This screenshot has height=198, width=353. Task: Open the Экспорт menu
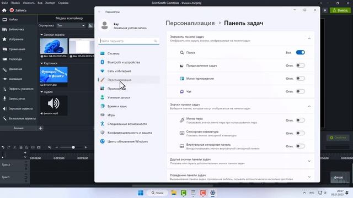[x=50, y=3]
